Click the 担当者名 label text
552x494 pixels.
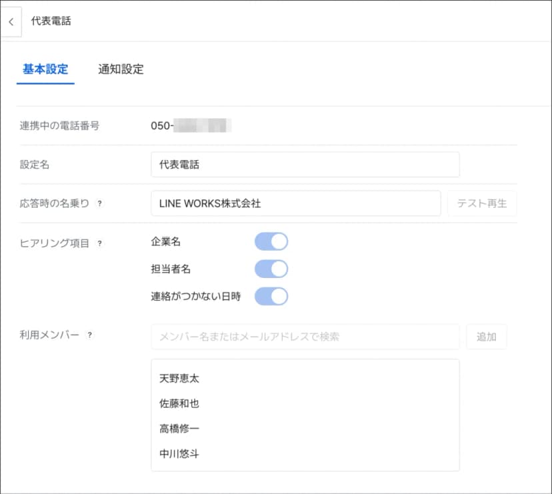pos(171,269)
